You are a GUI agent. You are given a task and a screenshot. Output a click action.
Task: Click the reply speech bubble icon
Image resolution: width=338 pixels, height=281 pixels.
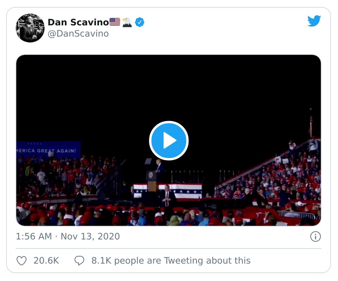pos(80,261)
